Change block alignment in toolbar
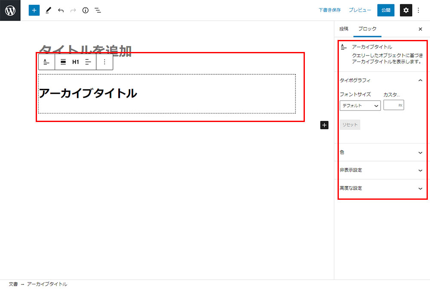This screenshot has height=299, width=430. coord(63,62)
